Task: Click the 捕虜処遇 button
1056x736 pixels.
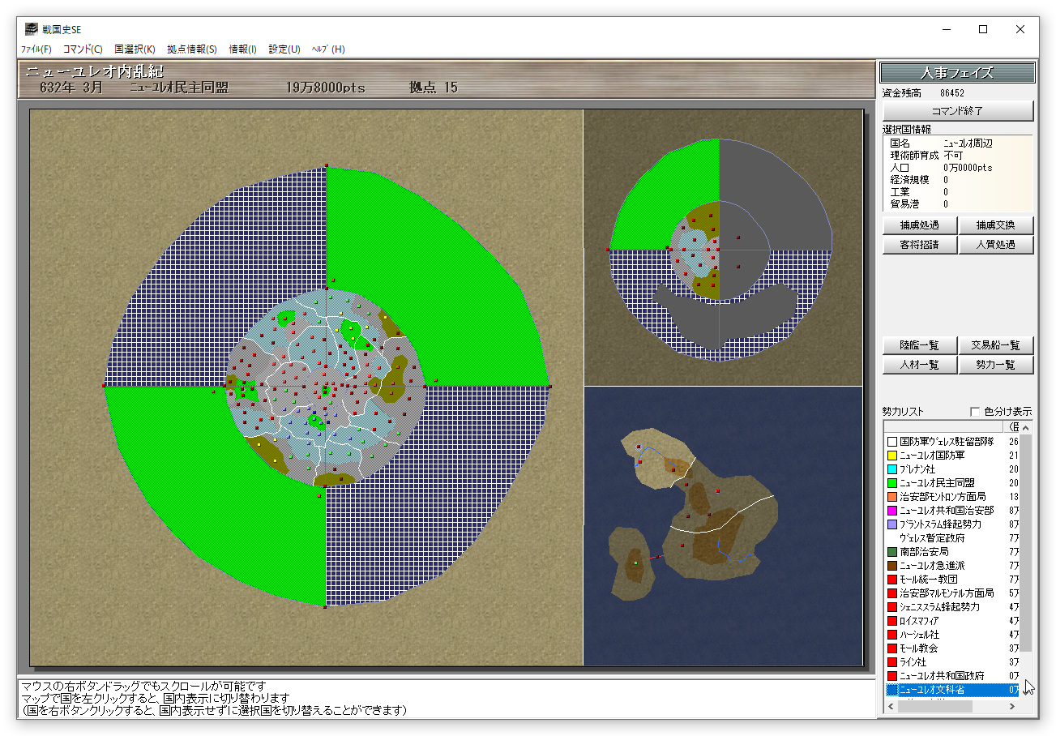Action: [919, 225]
